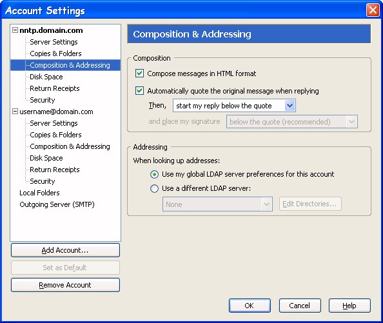Select Outgoing Server (SMTP)

coord(57,204)
